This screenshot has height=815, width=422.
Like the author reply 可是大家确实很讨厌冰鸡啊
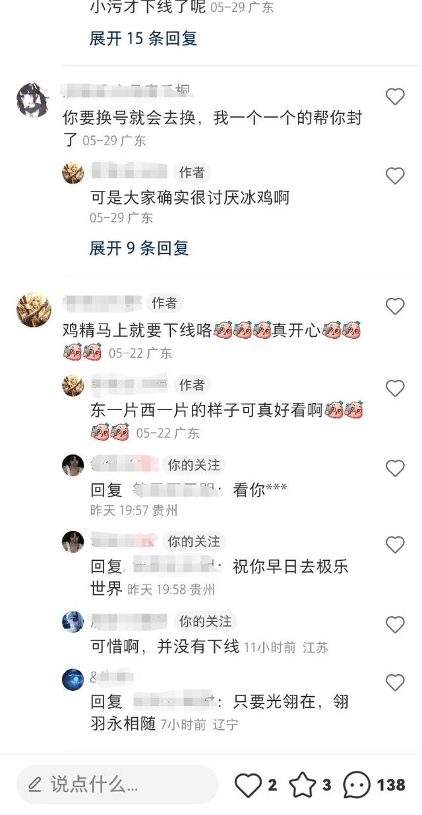point(395,176)
